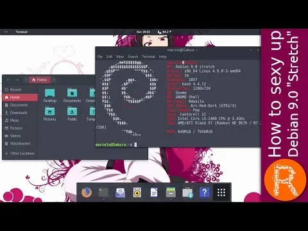This screenshot has height=231, width=308.
Task: Go back in the file manager
Action: click(x=8, y=80)
